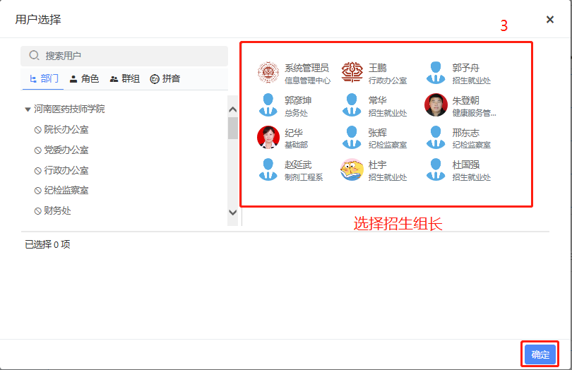
Task: Click the disabled icon beside 纪检监察室
Action: (37, 191)
